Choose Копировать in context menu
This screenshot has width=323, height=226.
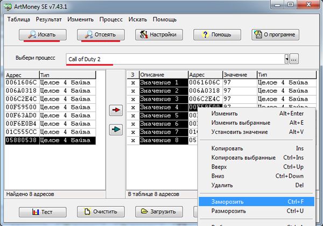click(256, 149)
